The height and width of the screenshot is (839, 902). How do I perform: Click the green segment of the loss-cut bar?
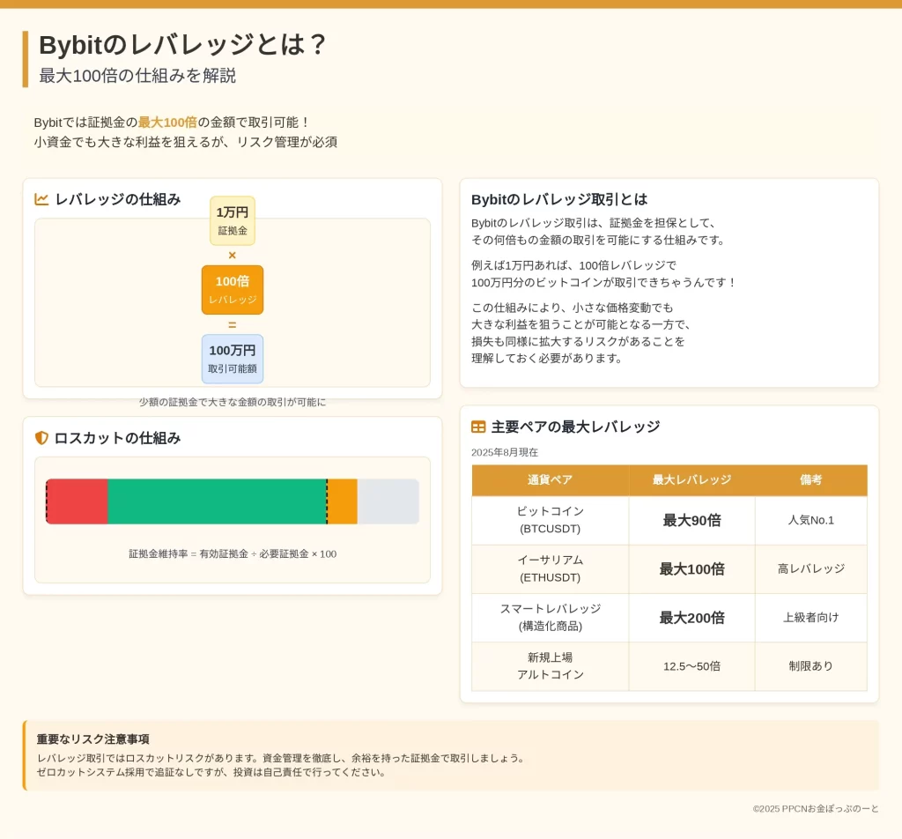click(218, 501)
